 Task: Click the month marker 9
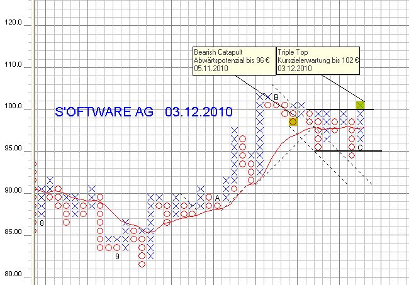point(117,257)
